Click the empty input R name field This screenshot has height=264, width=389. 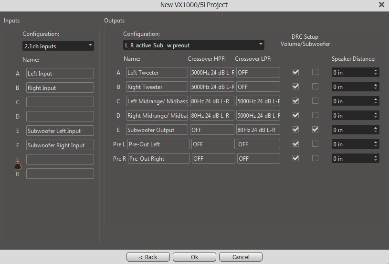60,174
